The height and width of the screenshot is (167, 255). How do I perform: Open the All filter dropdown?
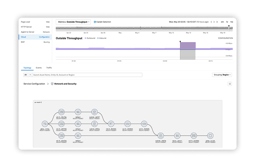pos(28,75)
